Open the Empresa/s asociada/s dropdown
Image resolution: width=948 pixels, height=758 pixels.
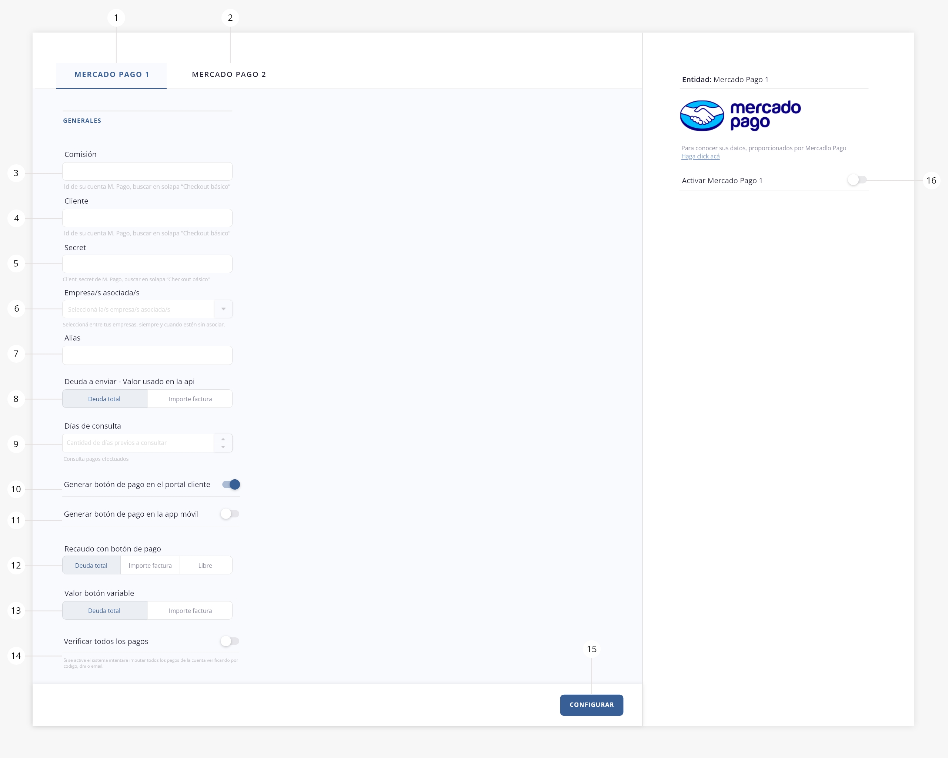point(147,309)
